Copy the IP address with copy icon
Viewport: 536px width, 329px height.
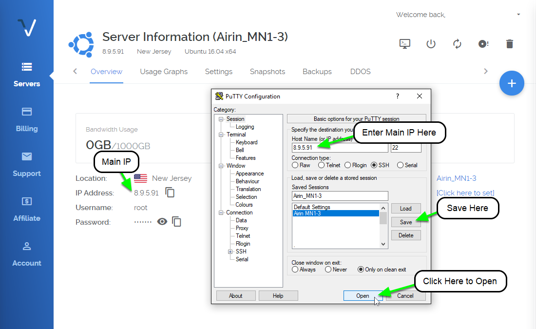click(170, 193)
